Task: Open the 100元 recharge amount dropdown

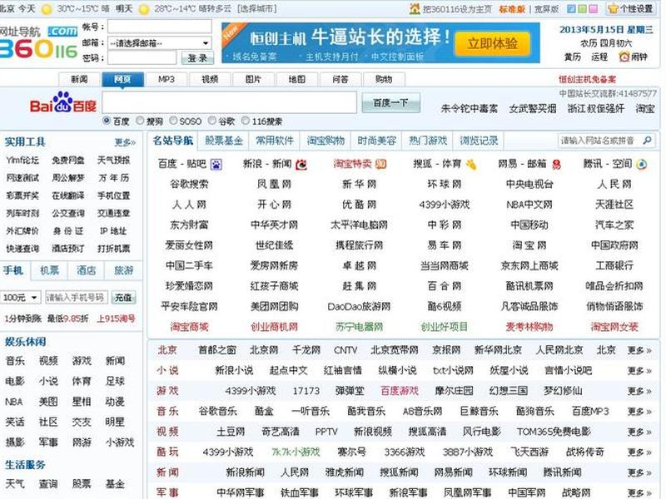Action: 20,298
